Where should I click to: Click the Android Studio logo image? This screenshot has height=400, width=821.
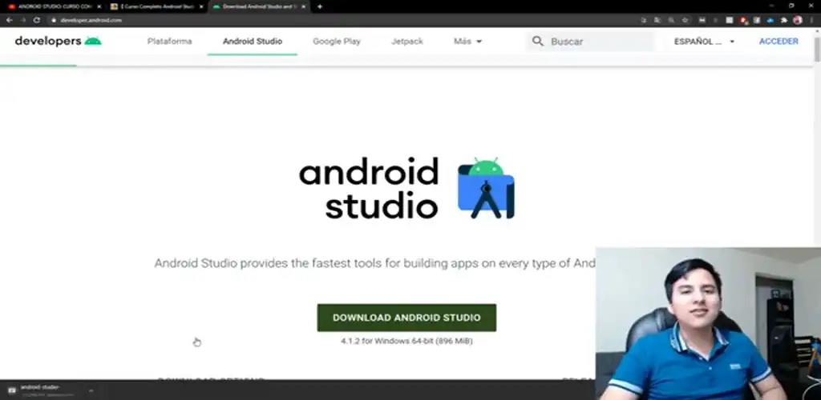coord(486,188)
